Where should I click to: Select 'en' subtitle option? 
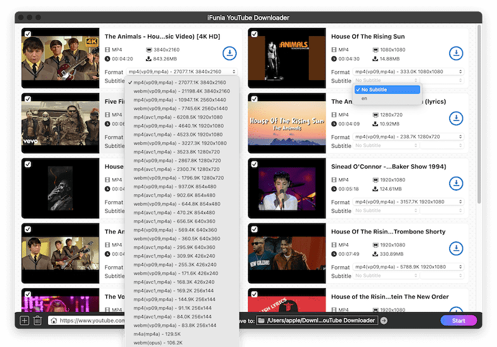(364, 99)
